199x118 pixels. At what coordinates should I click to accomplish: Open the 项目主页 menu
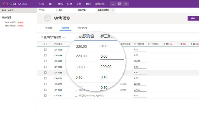click(99, 4)
